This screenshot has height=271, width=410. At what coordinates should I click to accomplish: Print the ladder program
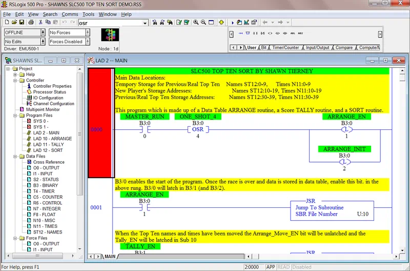(x=31, y=23)
